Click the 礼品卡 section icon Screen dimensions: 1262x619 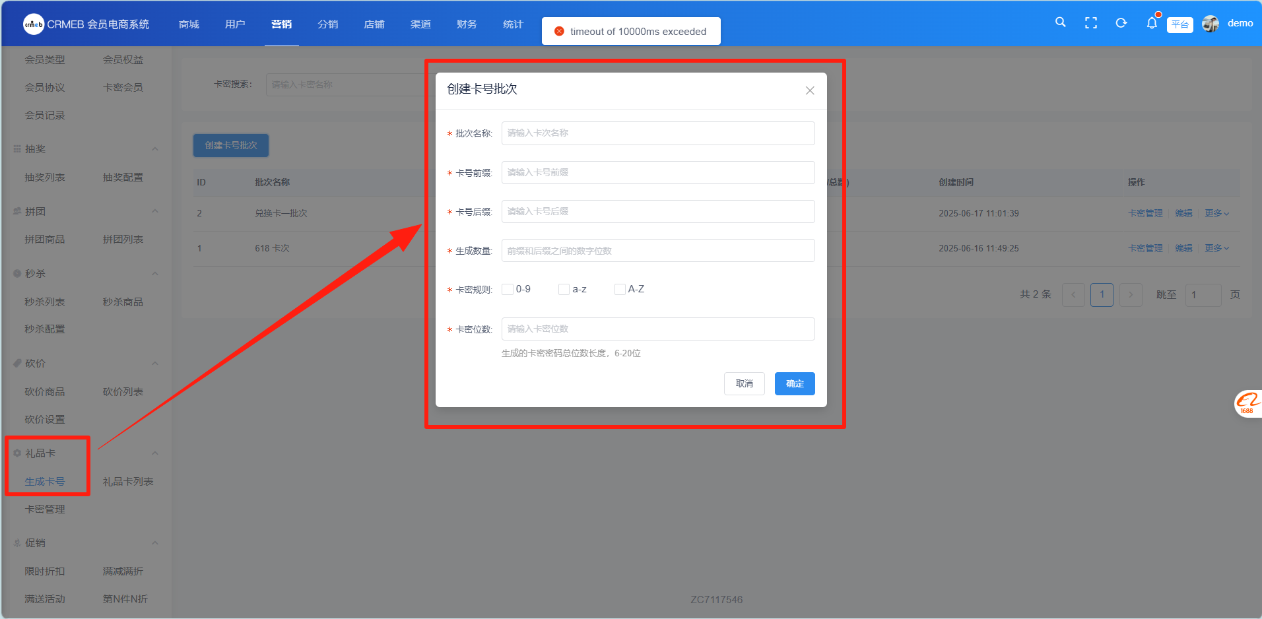(x=17, y=453)
